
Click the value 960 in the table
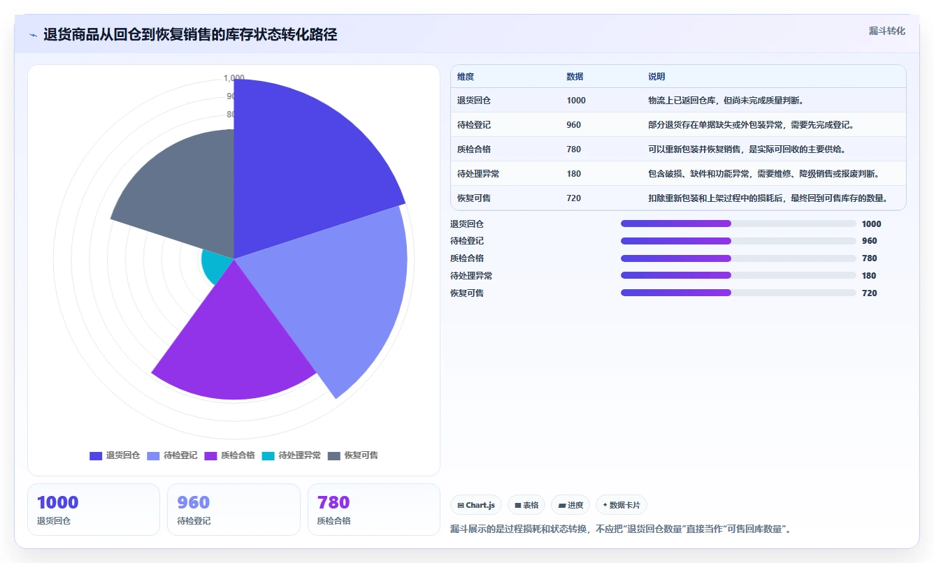click(574, 125)
